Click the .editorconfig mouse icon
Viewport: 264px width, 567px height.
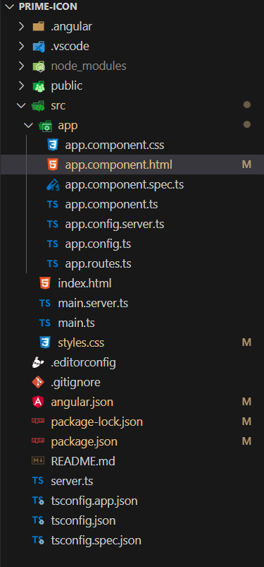coord(38,362)
